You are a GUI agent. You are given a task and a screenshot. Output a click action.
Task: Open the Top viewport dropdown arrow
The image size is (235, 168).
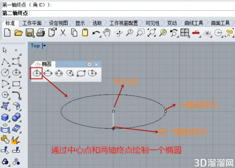coord(44,45)
